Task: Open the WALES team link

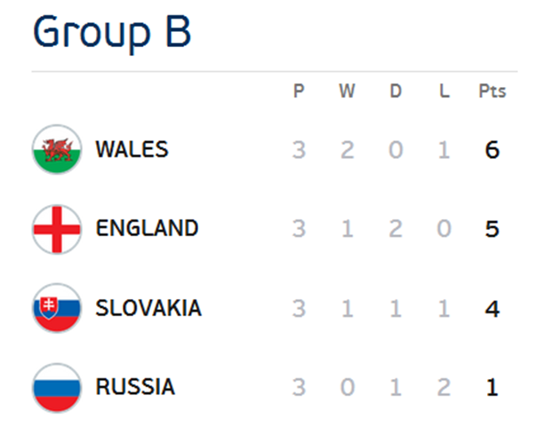Action: pos(132,149)
